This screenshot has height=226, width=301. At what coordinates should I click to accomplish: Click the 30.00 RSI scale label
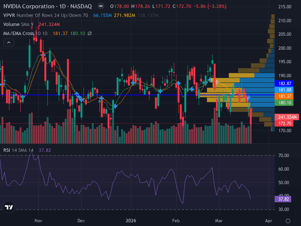284,209
